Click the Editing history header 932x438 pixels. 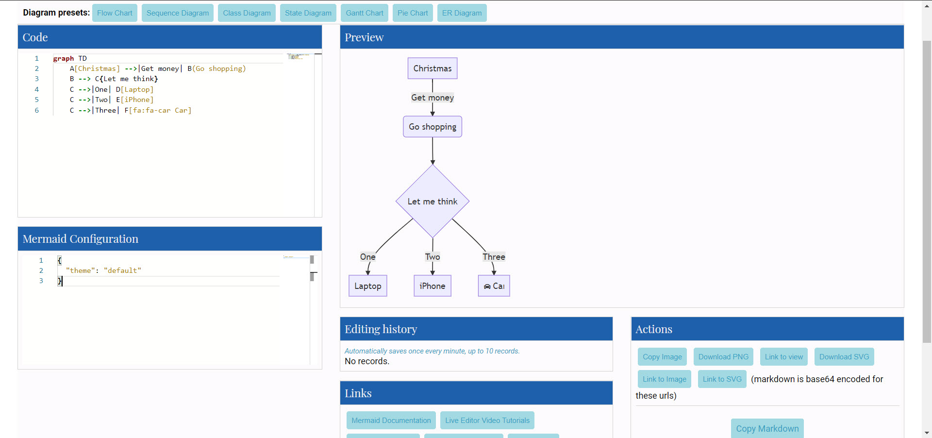pos(476,329)
